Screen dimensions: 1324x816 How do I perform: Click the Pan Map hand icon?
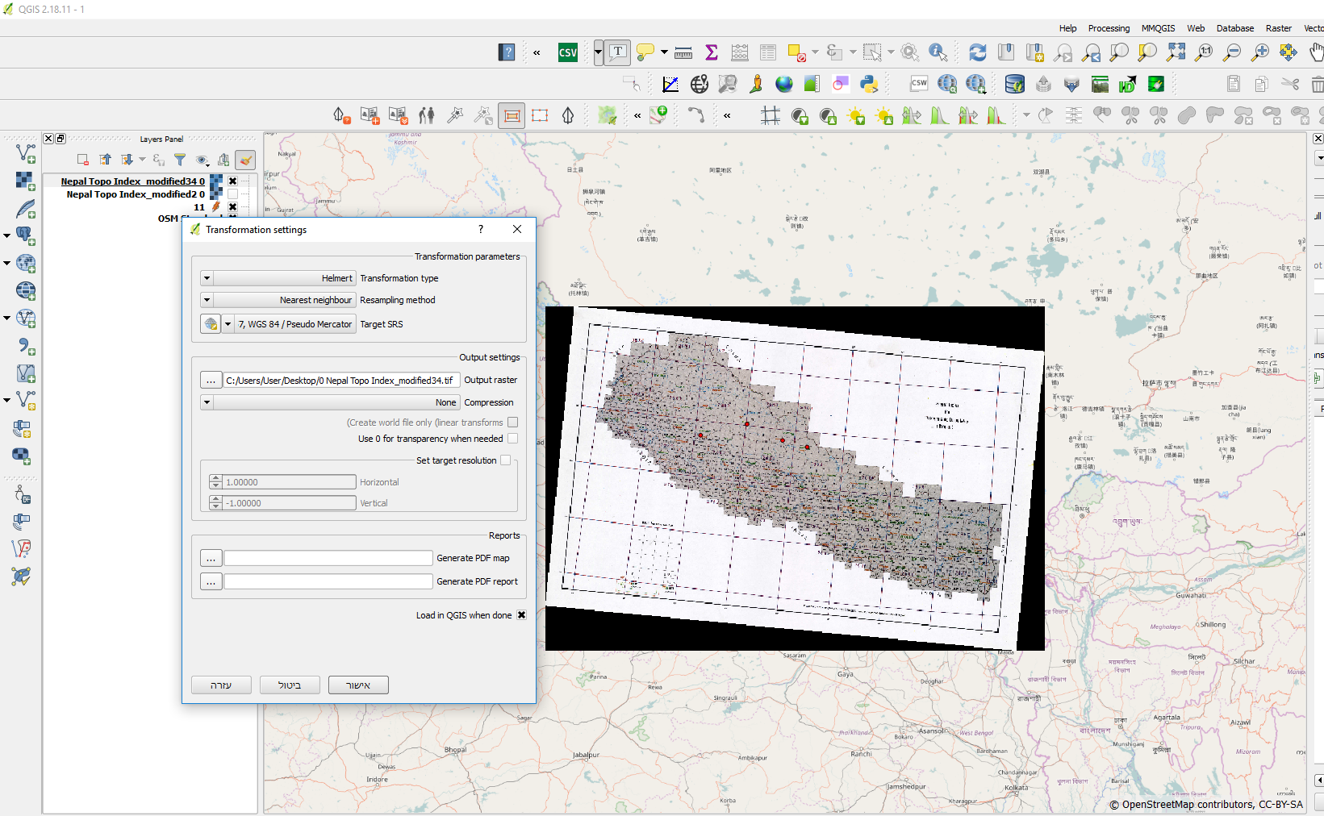click(1316, 52)
